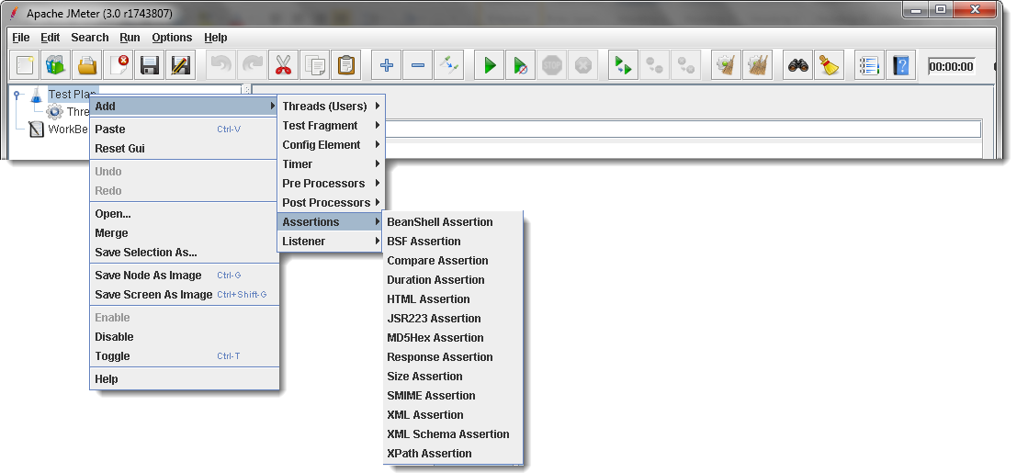Click the test plan name input field
1017x473 pixels.
[x=683, y=130]
